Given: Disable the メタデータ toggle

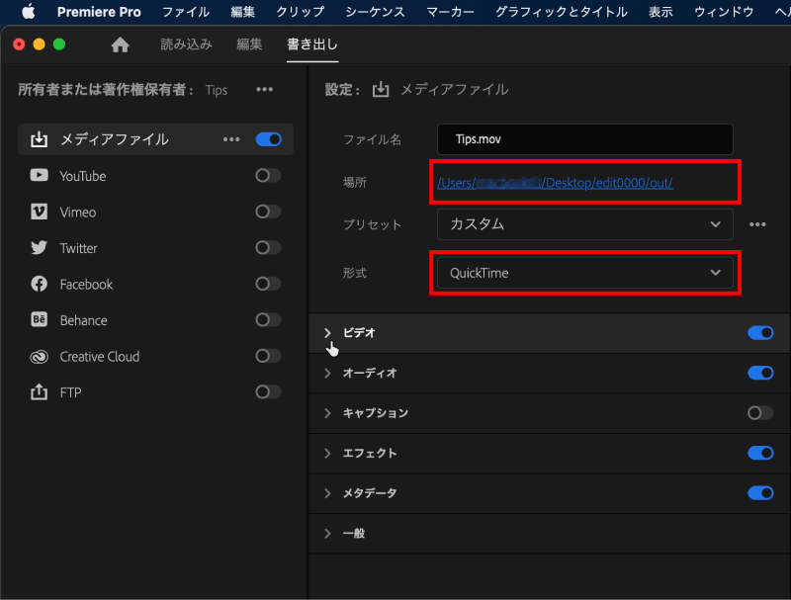Looking at the screenshot, I should point(760,492).
